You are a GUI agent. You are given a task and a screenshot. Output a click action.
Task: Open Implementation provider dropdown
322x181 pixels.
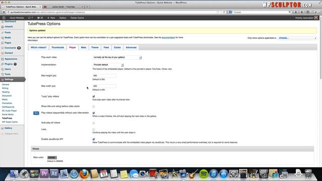click(x=108, y=65)
